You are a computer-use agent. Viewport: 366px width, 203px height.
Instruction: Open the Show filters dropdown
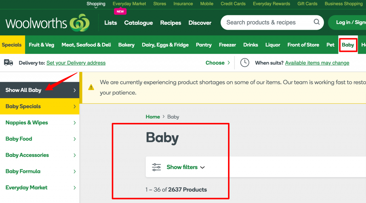pos(186,167)
